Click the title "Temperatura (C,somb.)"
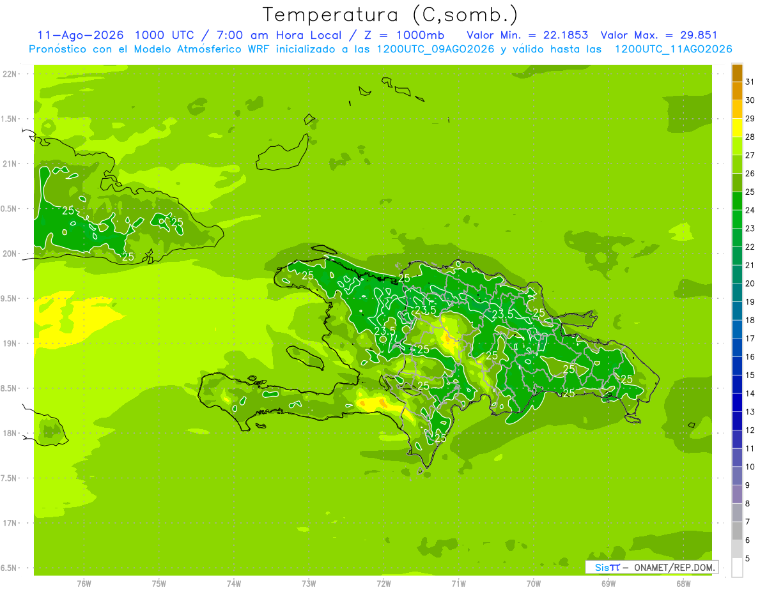 tap(390, 15)
